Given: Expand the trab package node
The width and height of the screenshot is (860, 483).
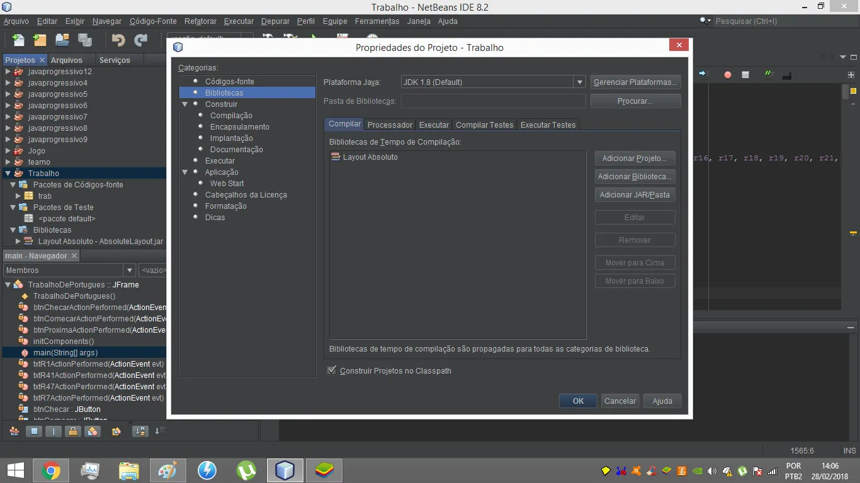Looking at the screenshot, I should pyautogui.click(x=18, y=196).
